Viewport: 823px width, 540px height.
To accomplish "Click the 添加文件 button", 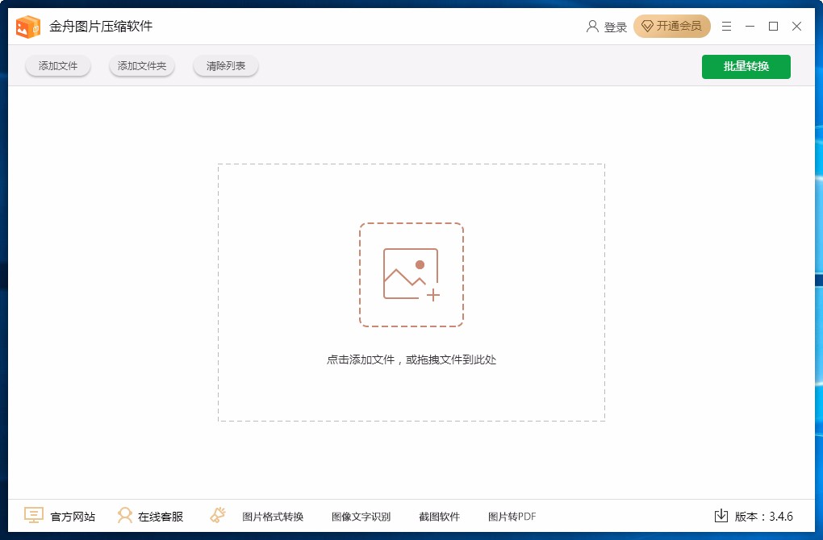I will click(x=57, y=66).
